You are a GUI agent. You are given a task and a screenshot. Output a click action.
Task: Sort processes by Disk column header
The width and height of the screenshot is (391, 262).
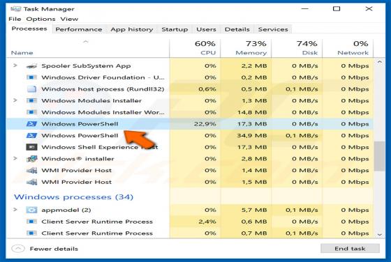297,48
